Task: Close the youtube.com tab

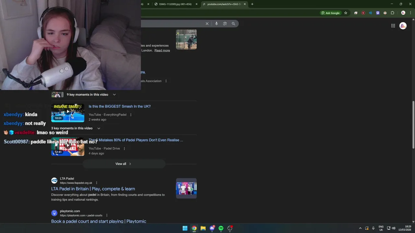Action: pos(244,4)
